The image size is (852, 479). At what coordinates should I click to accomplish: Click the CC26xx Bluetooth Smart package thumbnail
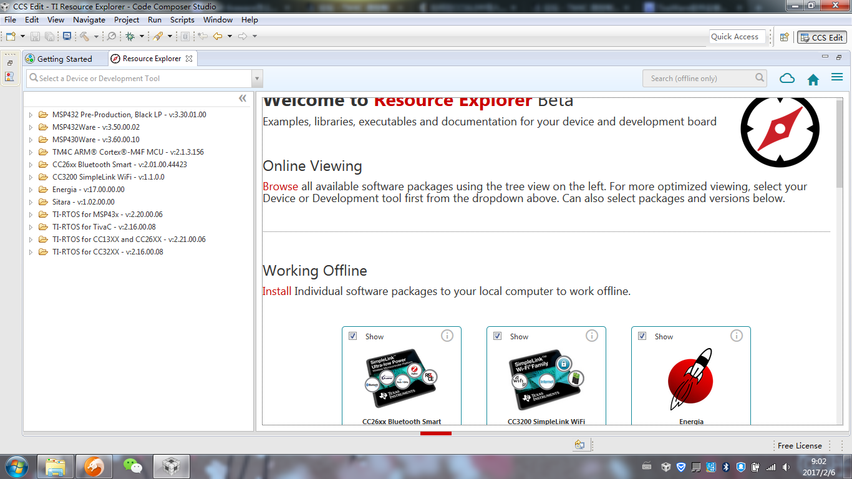pyautogui.click(x=401, y=379)
